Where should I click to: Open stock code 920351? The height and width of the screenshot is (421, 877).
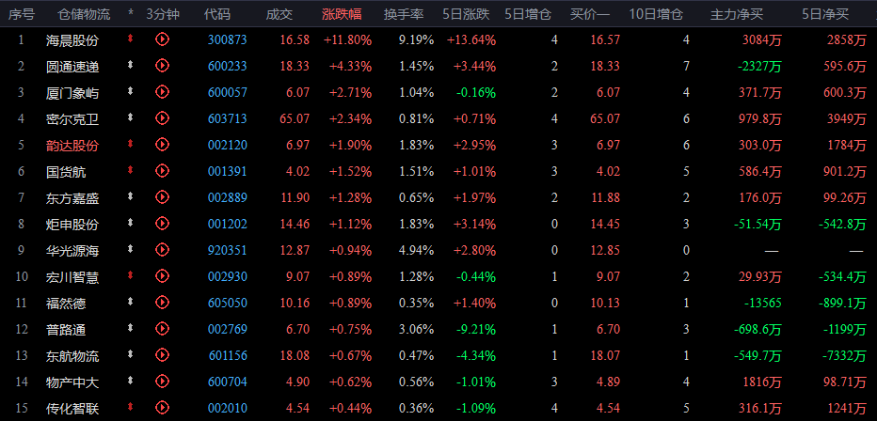point(227,250)
